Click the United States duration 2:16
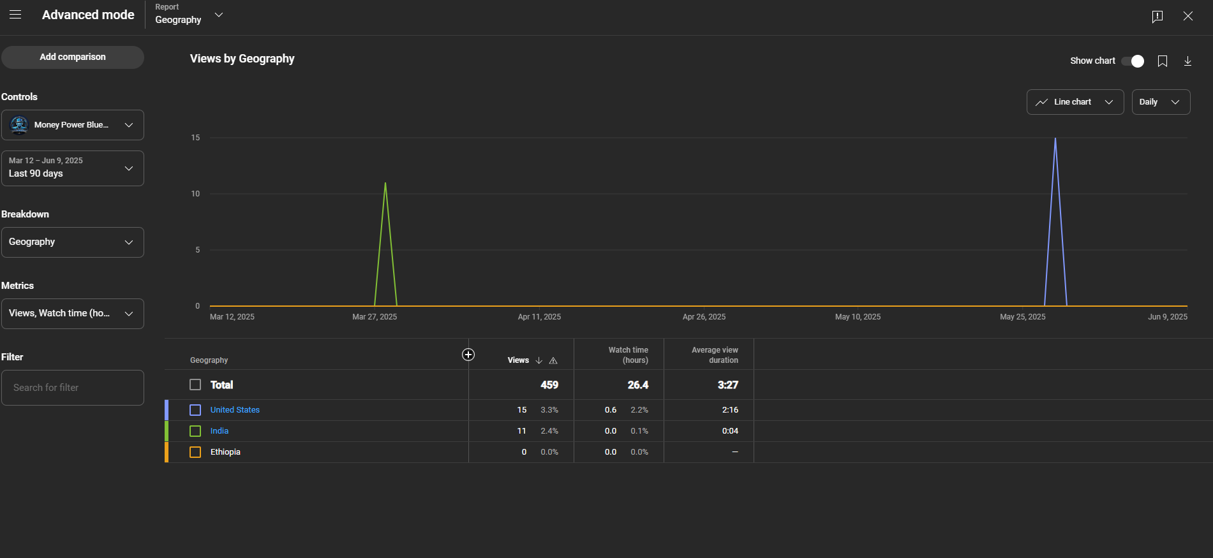 731,410
